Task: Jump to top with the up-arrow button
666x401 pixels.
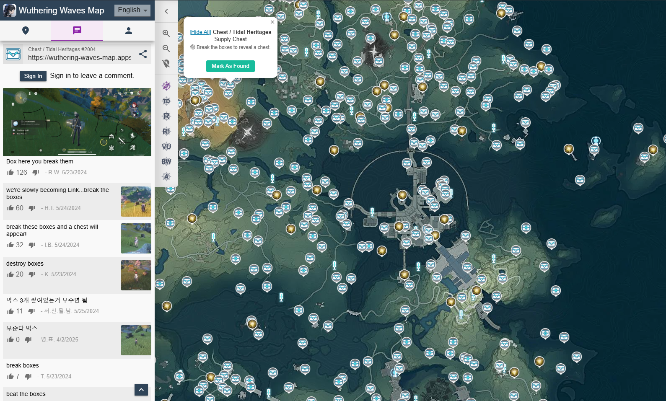Action: coord(141,390)
